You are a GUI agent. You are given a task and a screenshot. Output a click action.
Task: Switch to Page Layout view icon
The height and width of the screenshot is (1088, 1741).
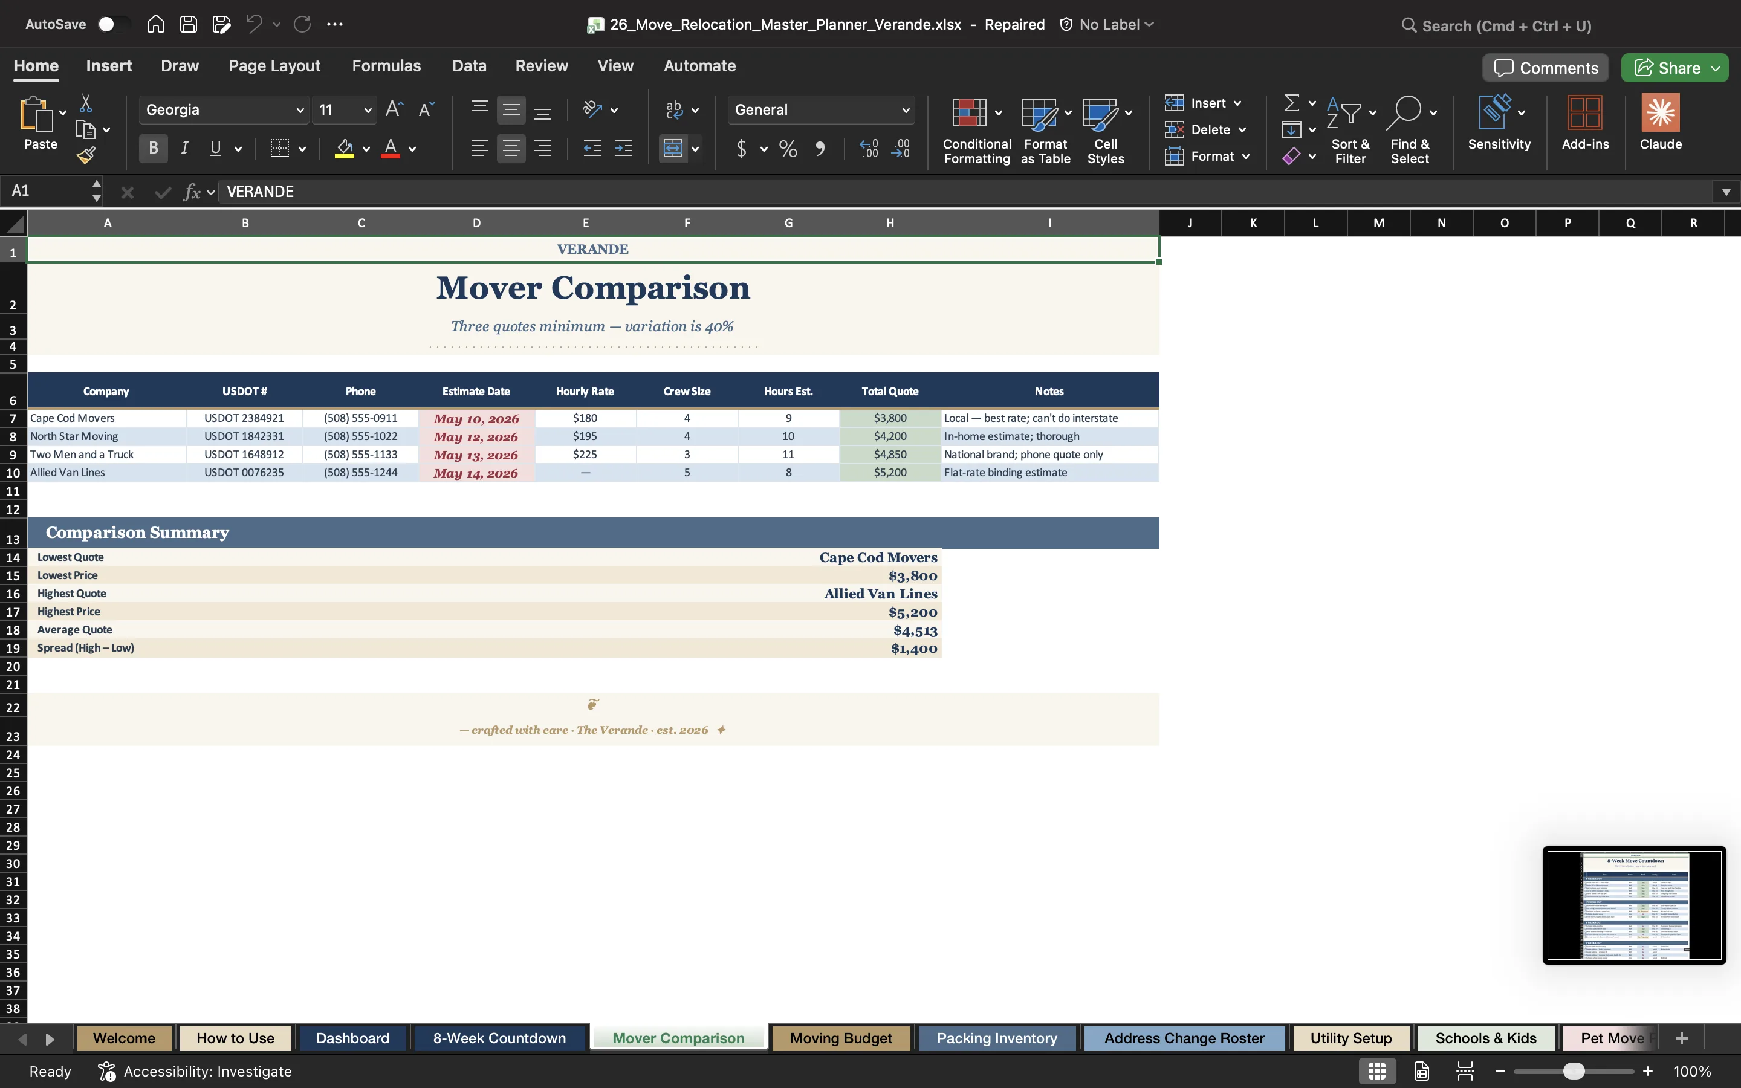[1422, 1070]
